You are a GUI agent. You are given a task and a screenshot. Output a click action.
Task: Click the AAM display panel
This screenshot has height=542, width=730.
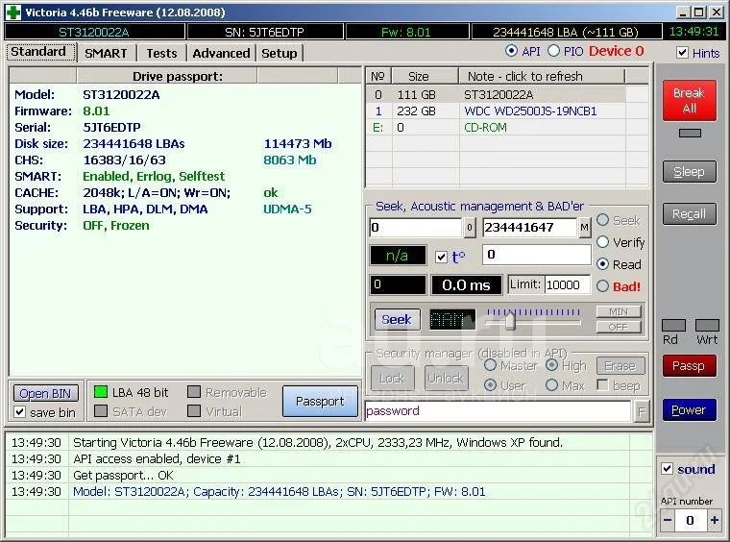452,320
